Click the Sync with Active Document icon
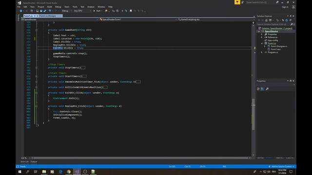 click(283, 20)
